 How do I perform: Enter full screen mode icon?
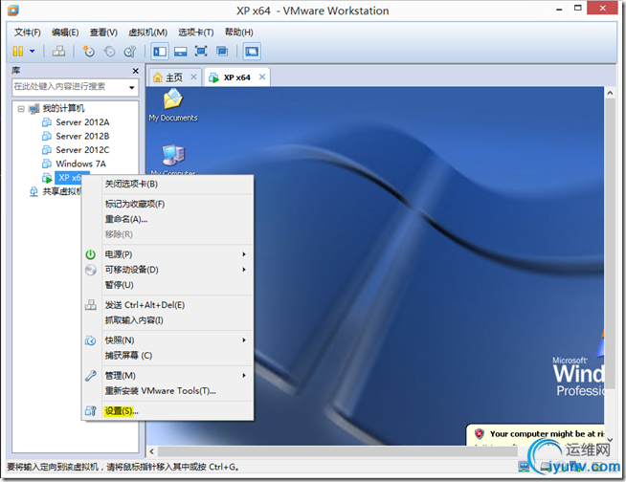pyautogui.click(x=201, y=51)
